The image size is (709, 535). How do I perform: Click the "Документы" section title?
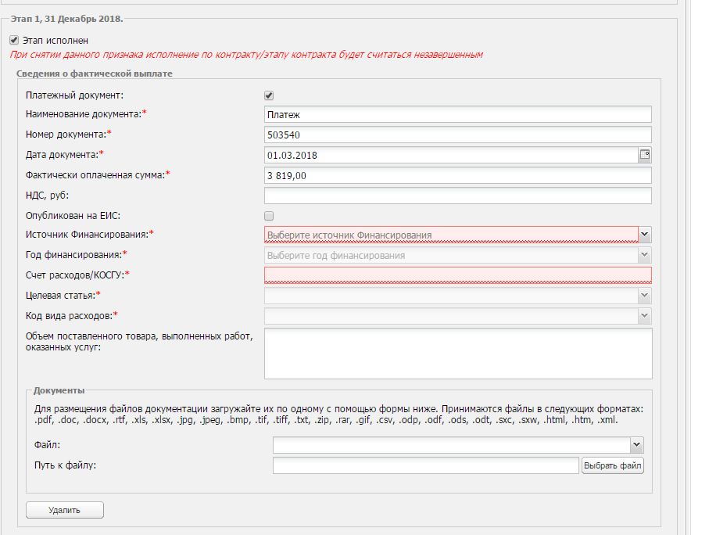coord(59,390)
